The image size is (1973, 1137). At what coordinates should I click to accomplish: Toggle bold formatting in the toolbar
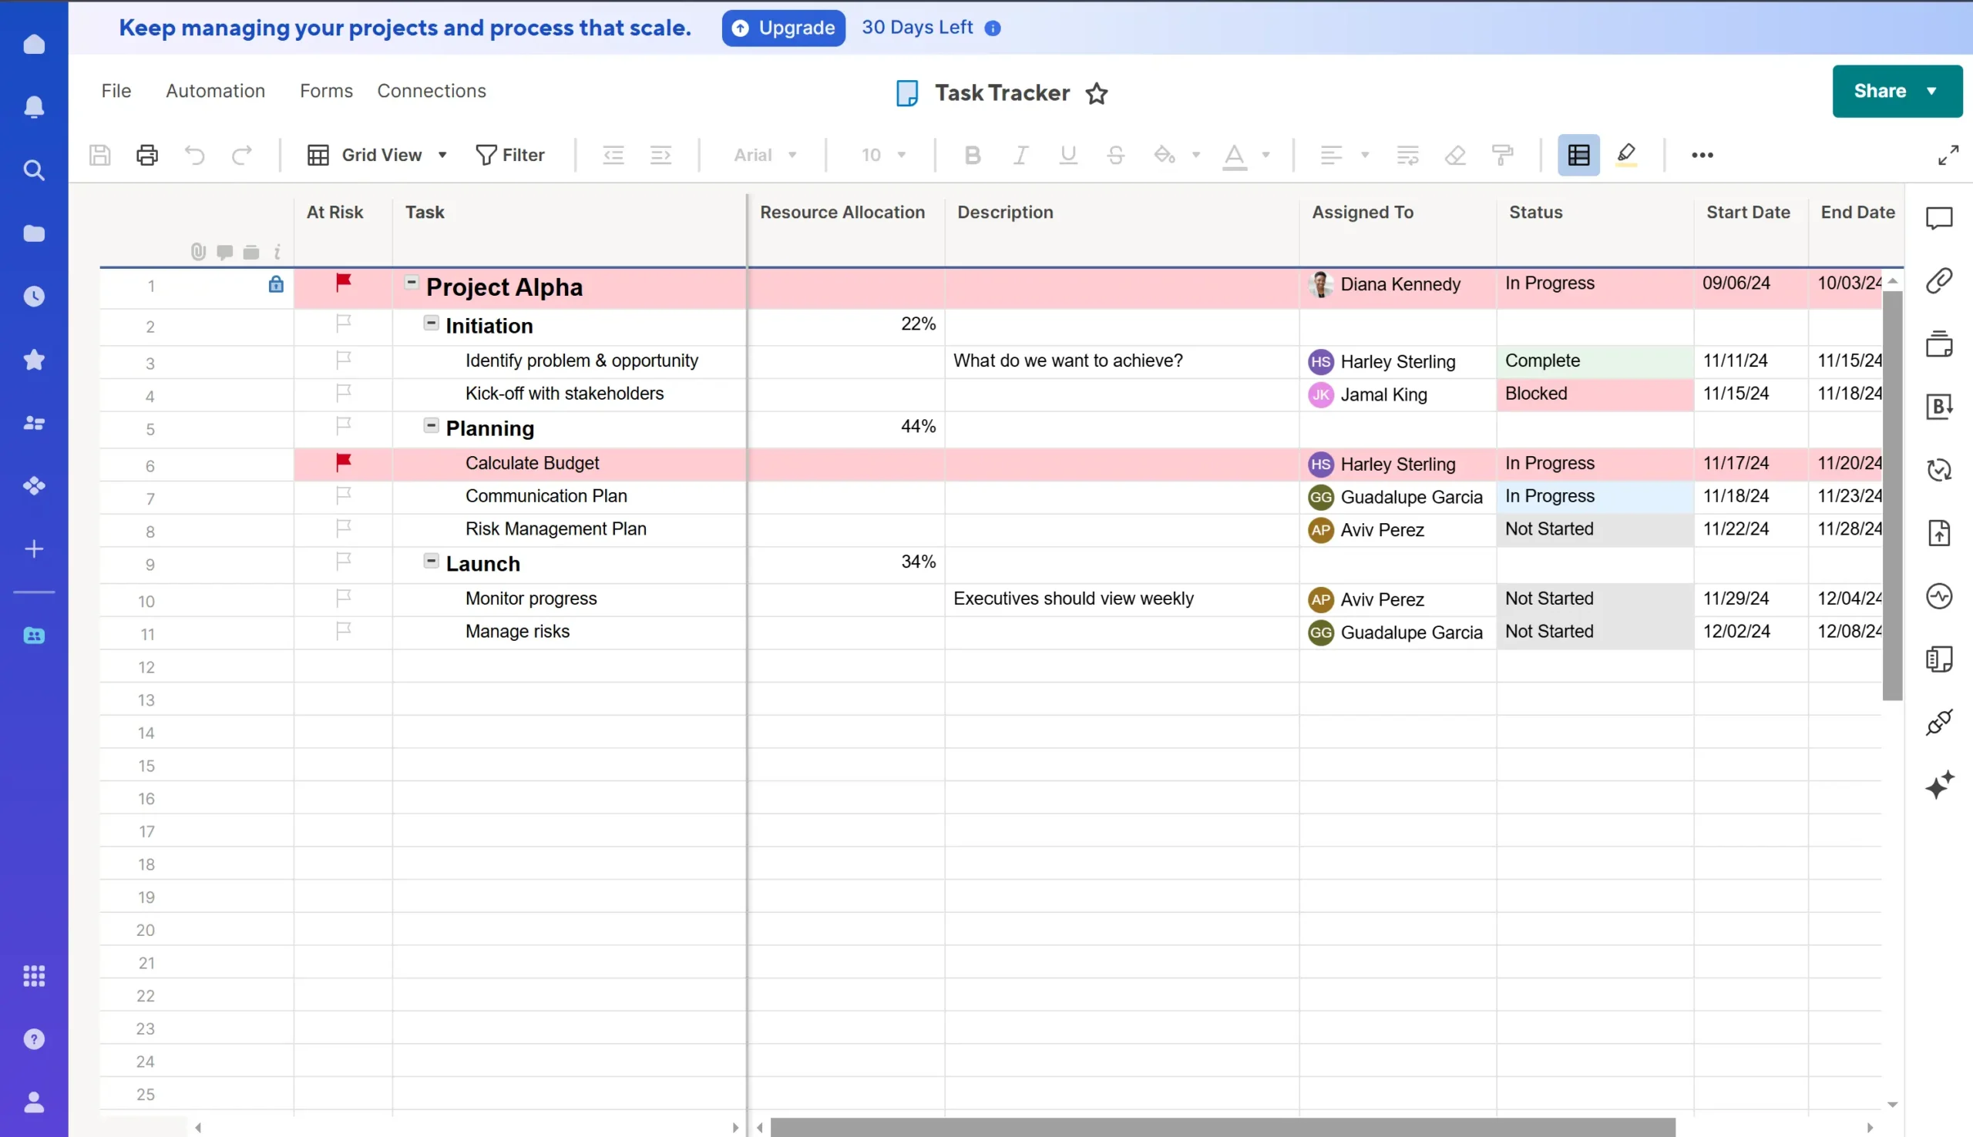click(971, 155)
